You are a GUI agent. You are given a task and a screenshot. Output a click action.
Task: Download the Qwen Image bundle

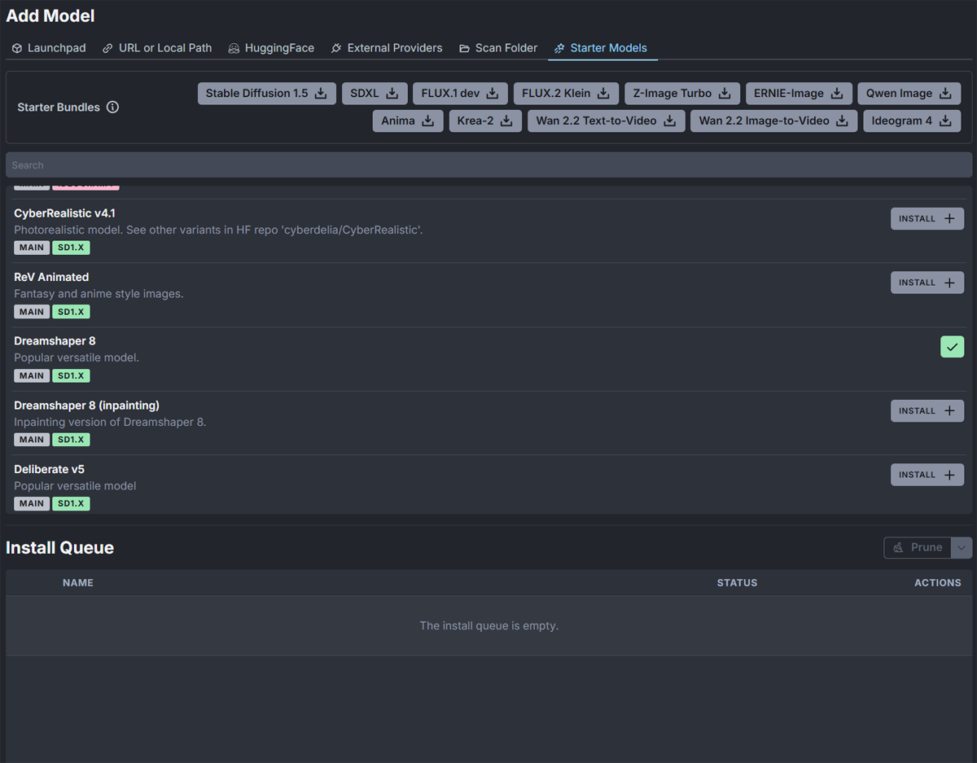point(909,94)
